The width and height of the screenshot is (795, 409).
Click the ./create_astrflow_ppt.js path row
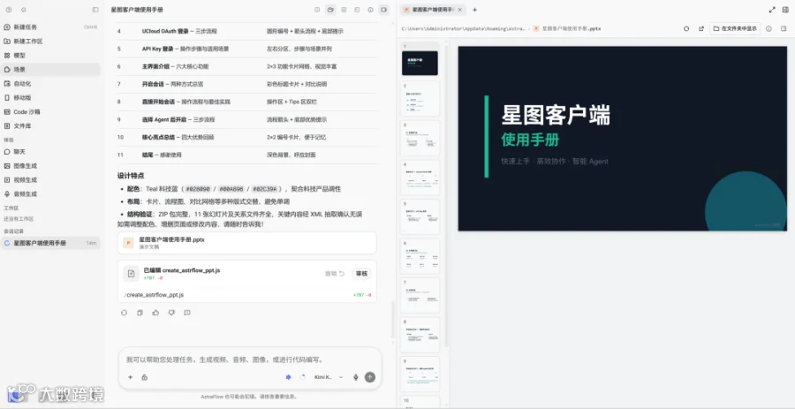point(247,295)
